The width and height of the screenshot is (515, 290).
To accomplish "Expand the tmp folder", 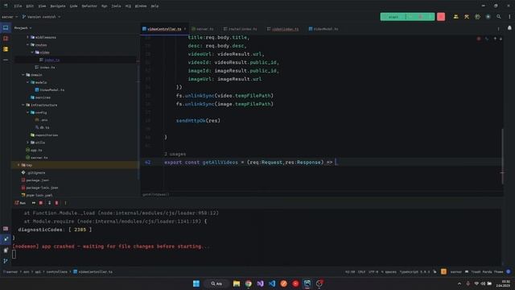I will (19, 165).
